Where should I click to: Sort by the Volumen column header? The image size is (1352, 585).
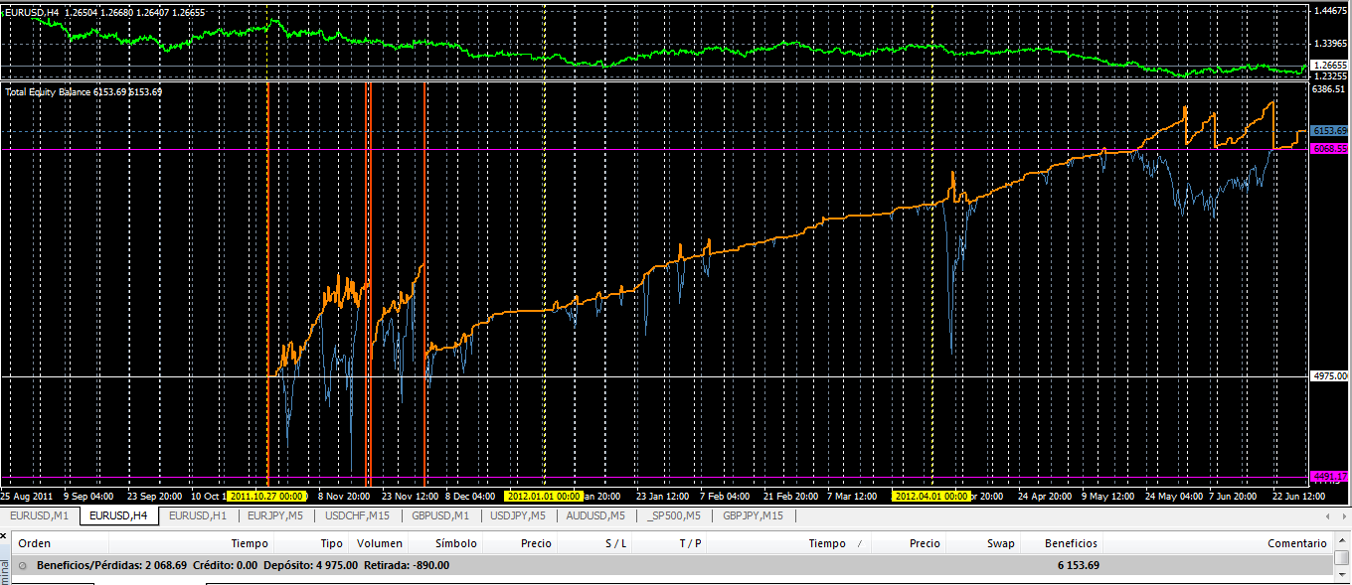click(x=380, y=543)
